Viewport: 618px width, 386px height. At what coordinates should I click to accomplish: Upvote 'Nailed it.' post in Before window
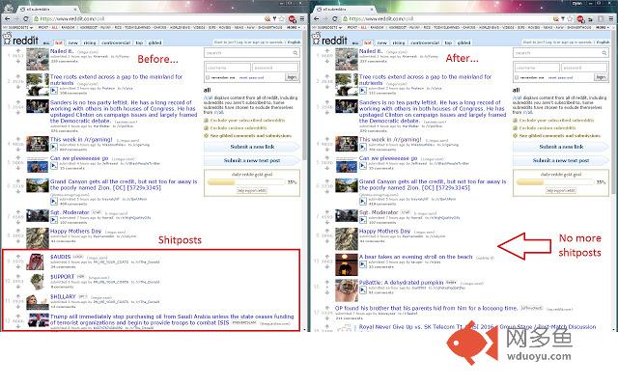18,51
